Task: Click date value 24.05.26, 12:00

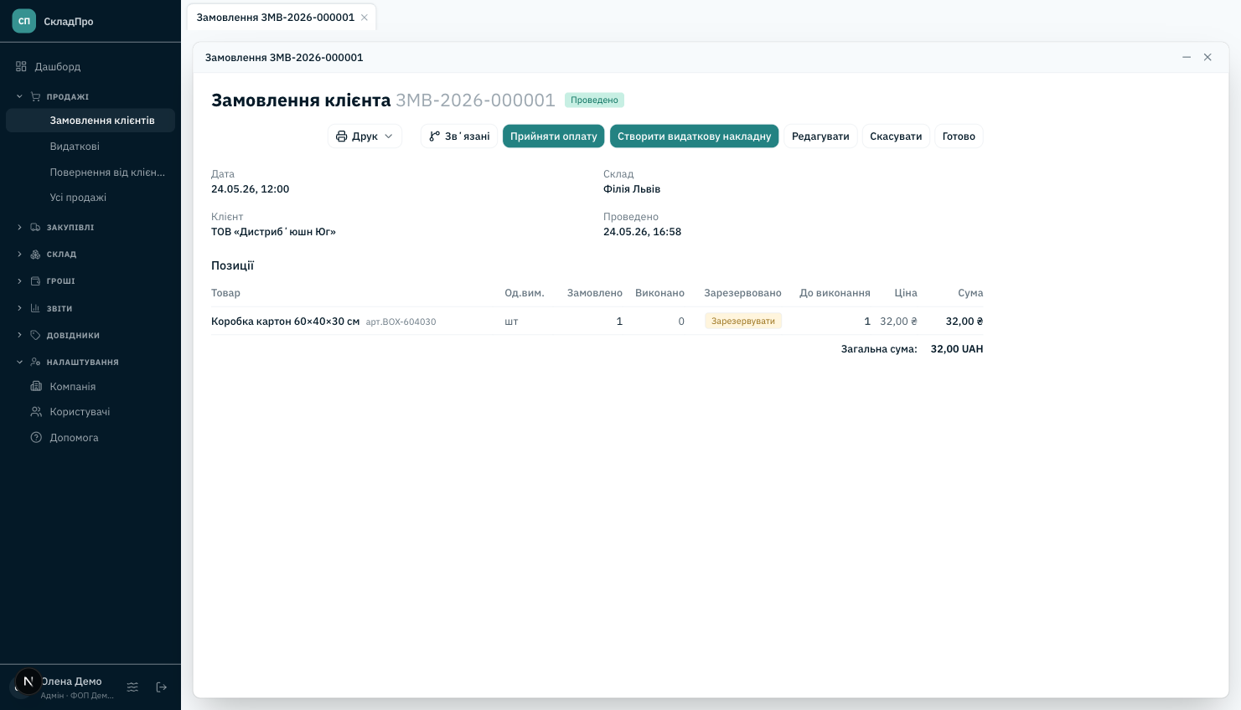Action: (x=250, y=189)
